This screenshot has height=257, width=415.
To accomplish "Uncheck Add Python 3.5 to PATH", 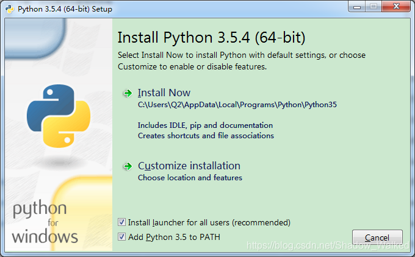I will coord(121,237).
